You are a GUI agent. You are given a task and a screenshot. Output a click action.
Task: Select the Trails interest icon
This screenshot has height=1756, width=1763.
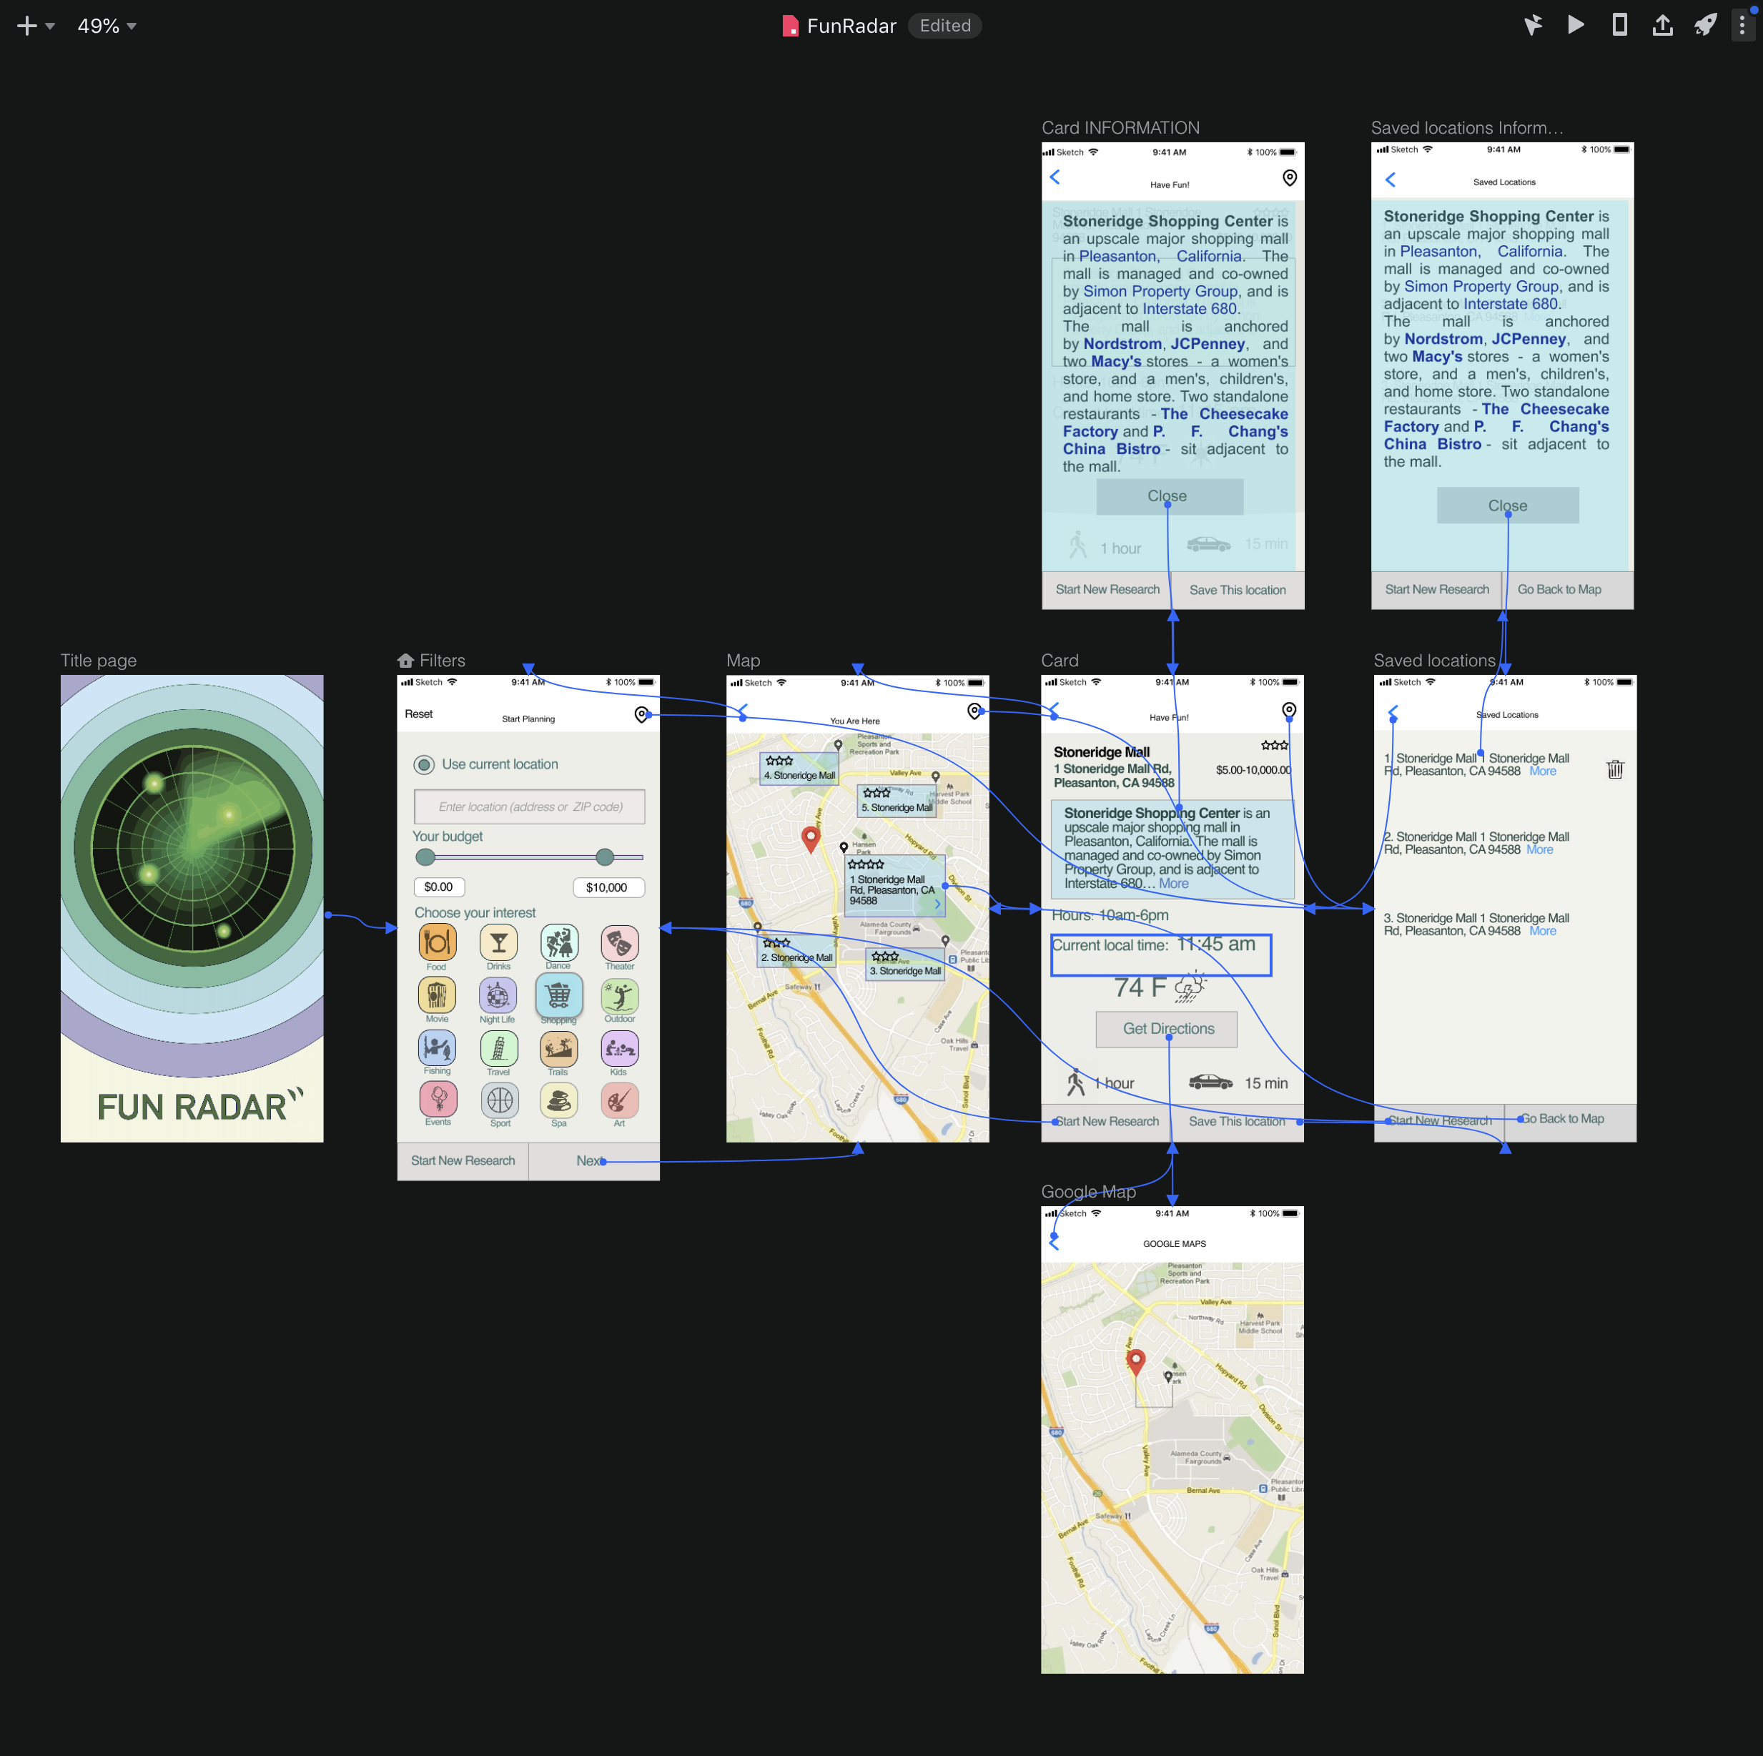(558, 1047)
